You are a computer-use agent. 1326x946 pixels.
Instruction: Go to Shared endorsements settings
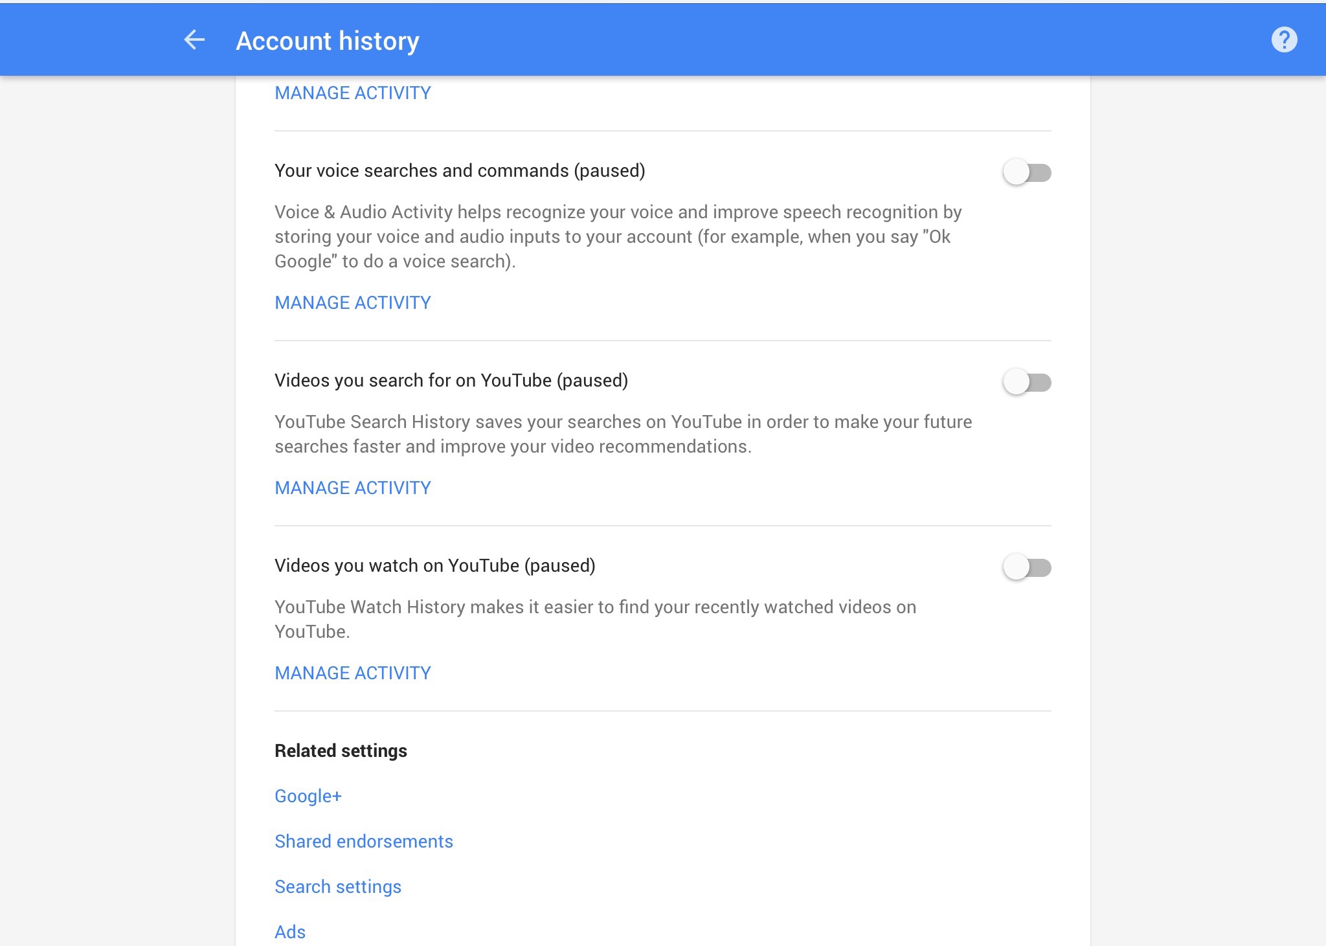coord(363,842)
